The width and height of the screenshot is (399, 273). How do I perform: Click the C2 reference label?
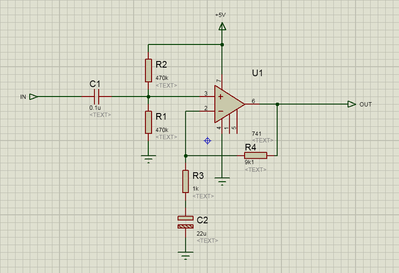click(x=202, y=220)
